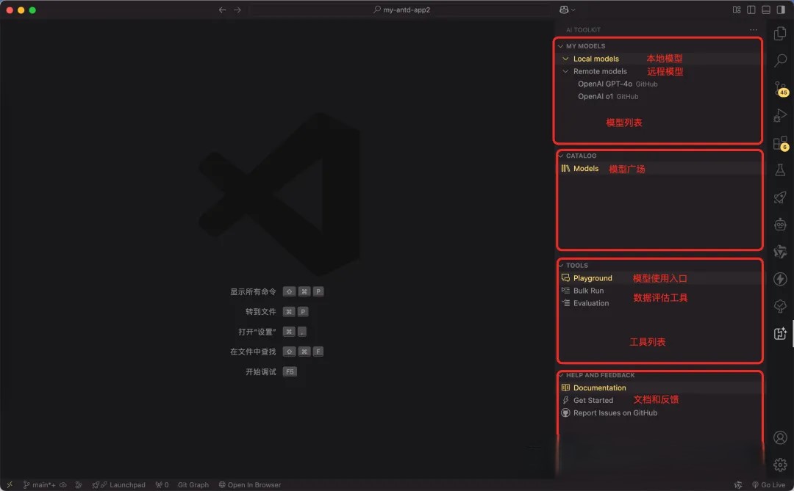The width and height of the screenshot is (794, 491).
Task: Open the Explorer view in activity bar
Action: [x=780, y=33]
